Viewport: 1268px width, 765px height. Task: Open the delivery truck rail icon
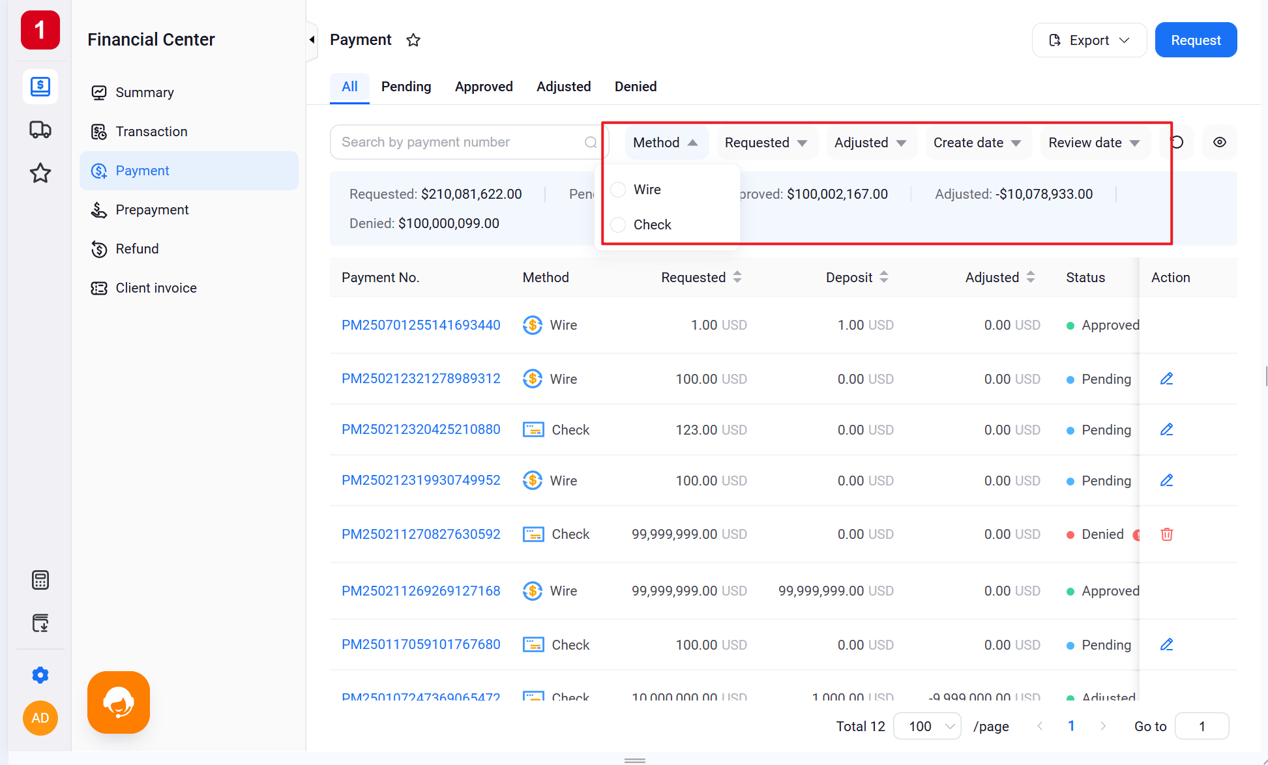click(x=40, y=130)
